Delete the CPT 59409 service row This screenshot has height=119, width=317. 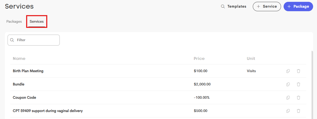(298, 111)
